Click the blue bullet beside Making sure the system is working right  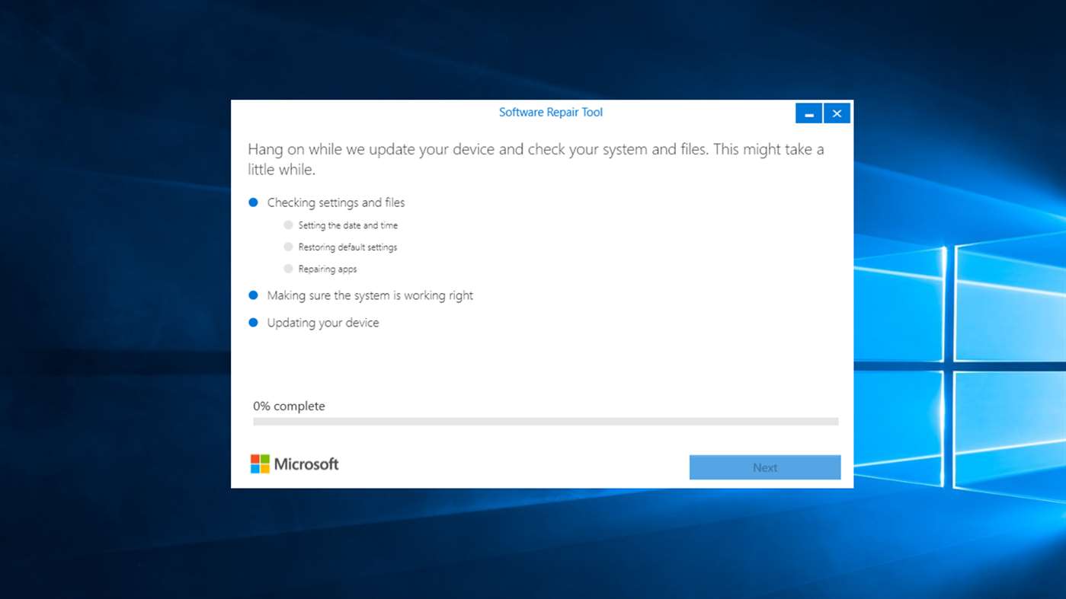(254, 295)
